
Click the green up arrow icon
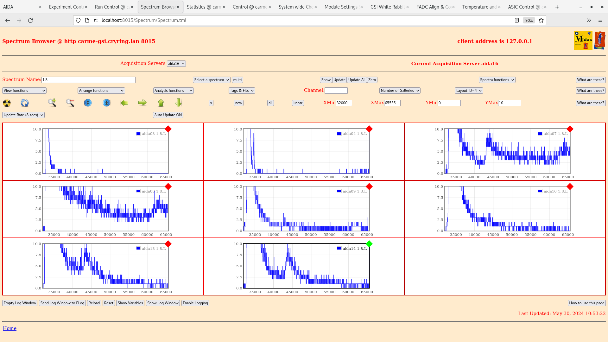coord(161,103)
